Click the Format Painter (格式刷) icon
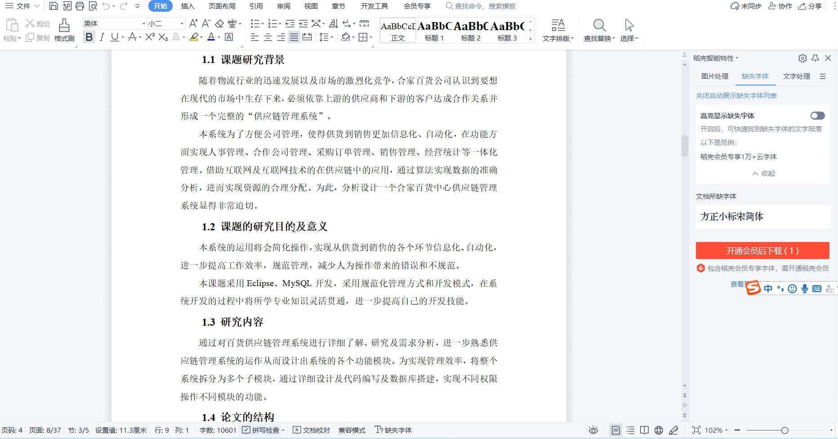Image resolution: width=838 pixels, height=439 pixels. click(64, 30)
